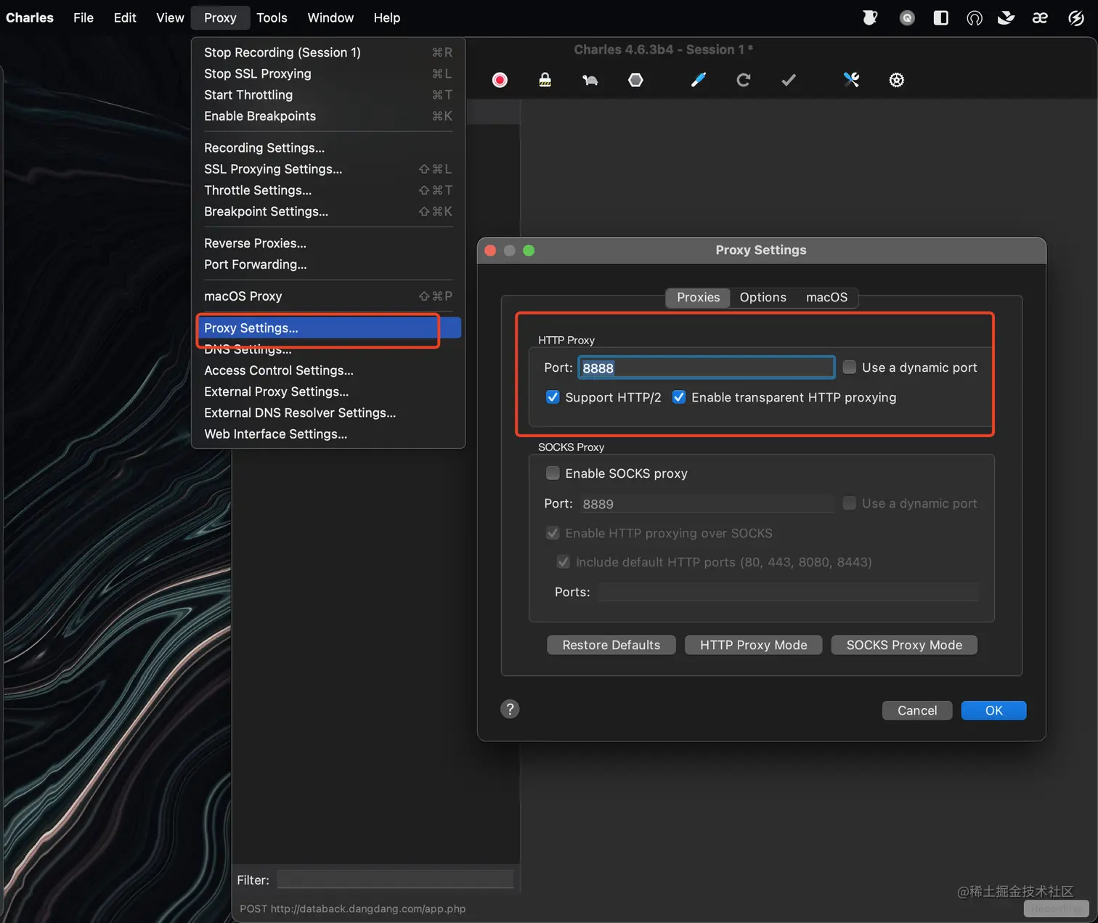The width and height of the screenshot is (1098, 923).
Task: Open the gear settings icon in toolbar
Action: 897,80
